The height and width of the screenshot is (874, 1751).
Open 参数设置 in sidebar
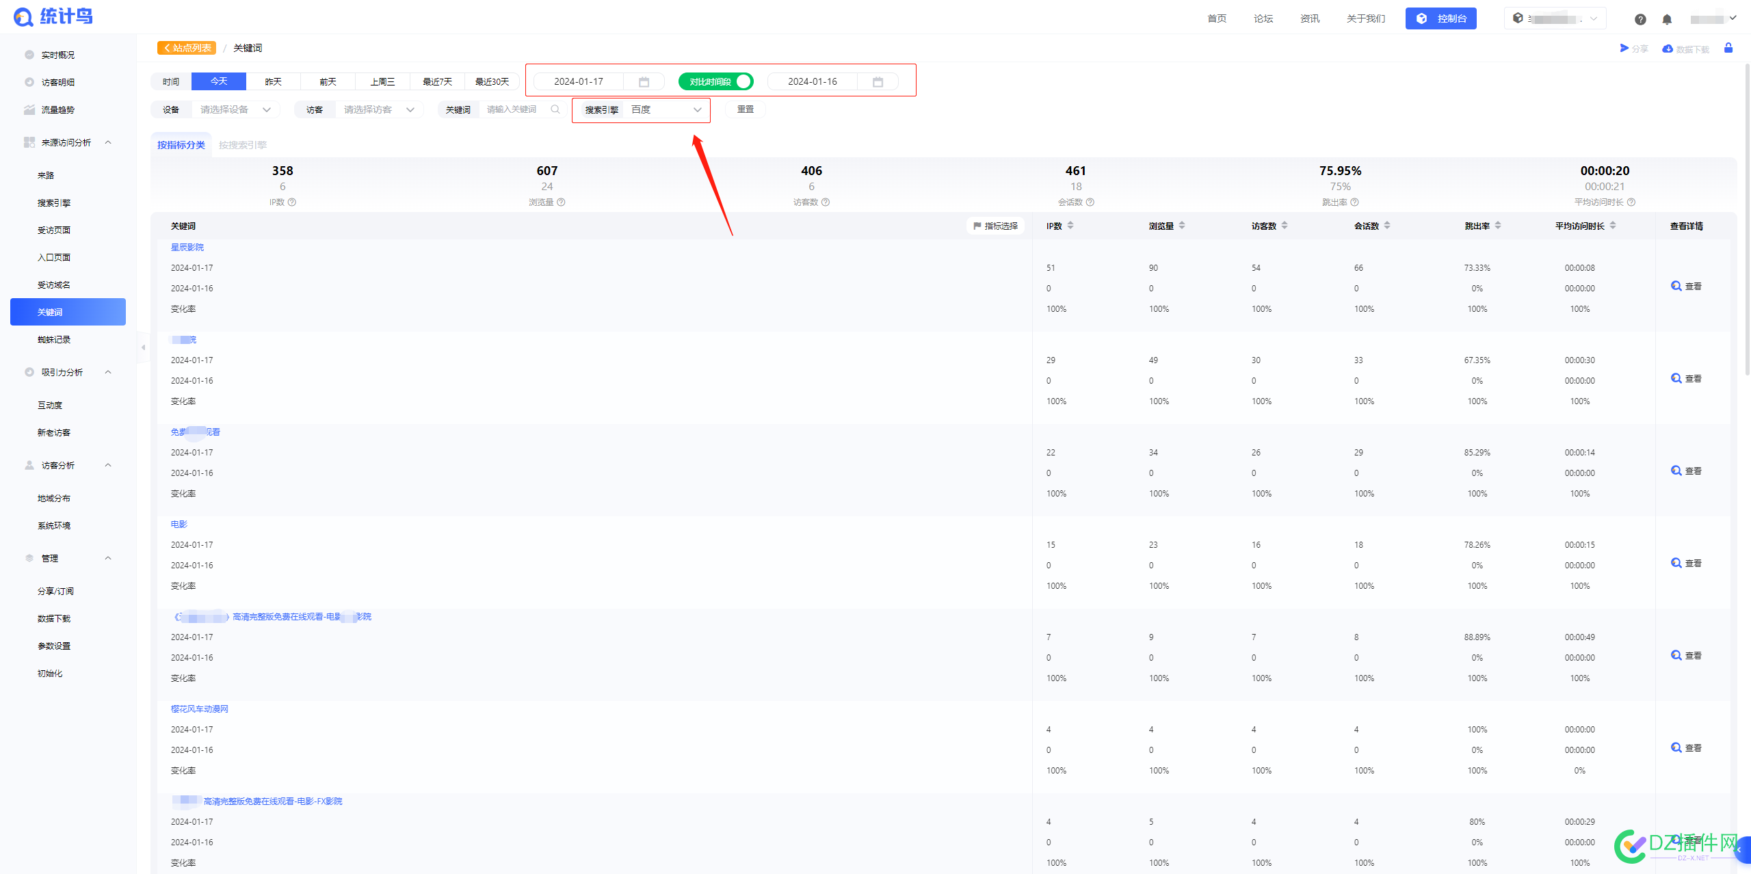tap(54, 646)
